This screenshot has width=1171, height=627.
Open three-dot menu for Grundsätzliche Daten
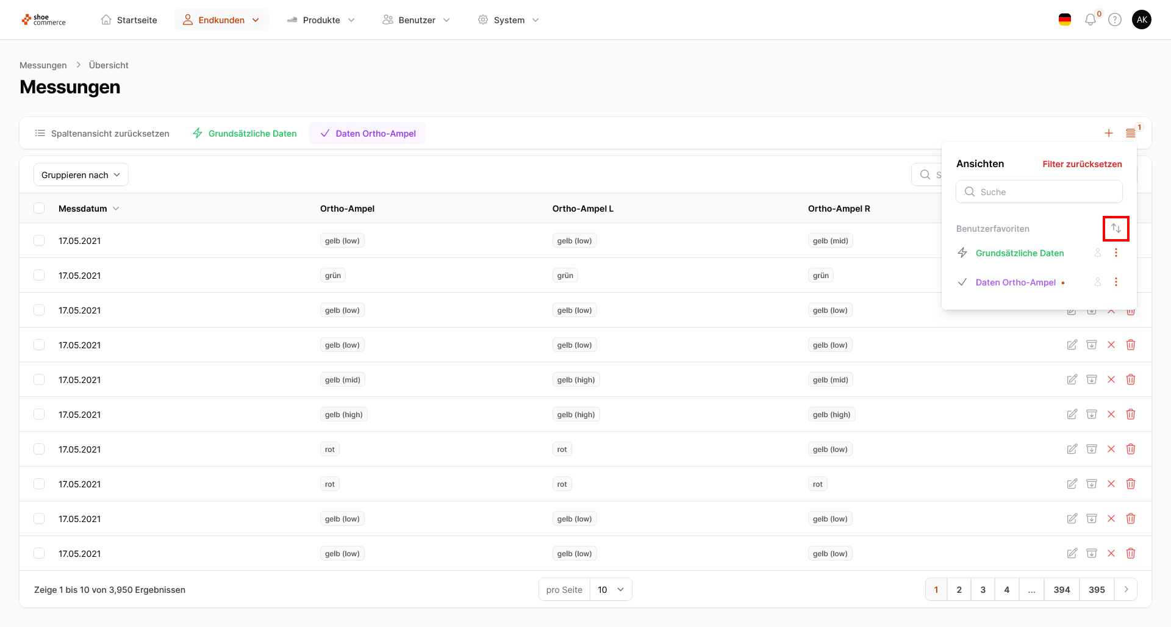coord(1116,253)
